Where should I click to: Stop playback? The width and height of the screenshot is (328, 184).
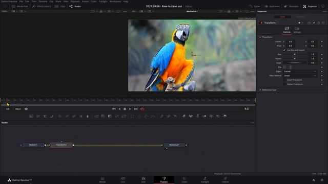125,109
